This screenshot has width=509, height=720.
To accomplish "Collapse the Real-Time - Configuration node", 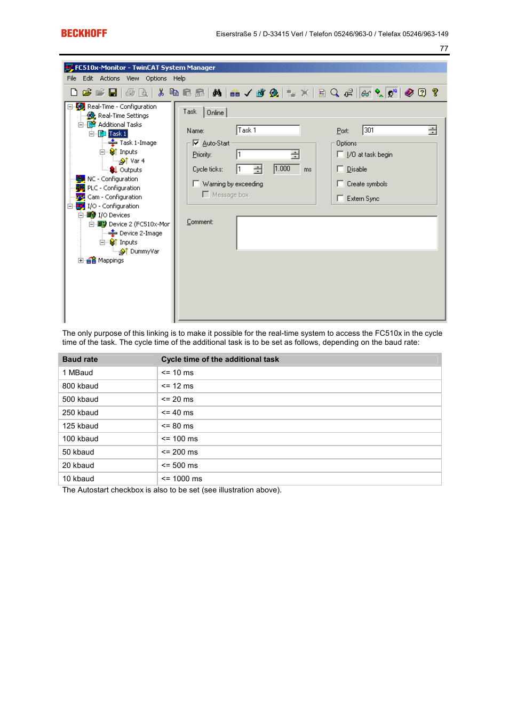I will pyautogui.click(x=70, y=107).
